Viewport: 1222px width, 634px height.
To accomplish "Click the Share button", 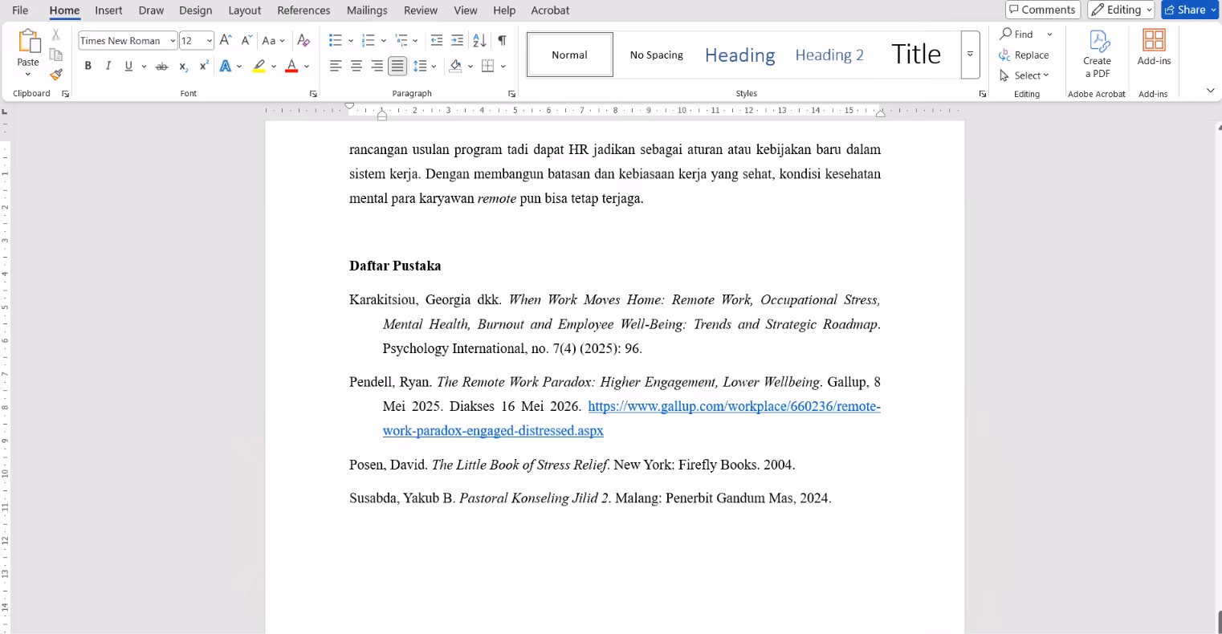I will pyautogui.click(x=1190, y=10).
